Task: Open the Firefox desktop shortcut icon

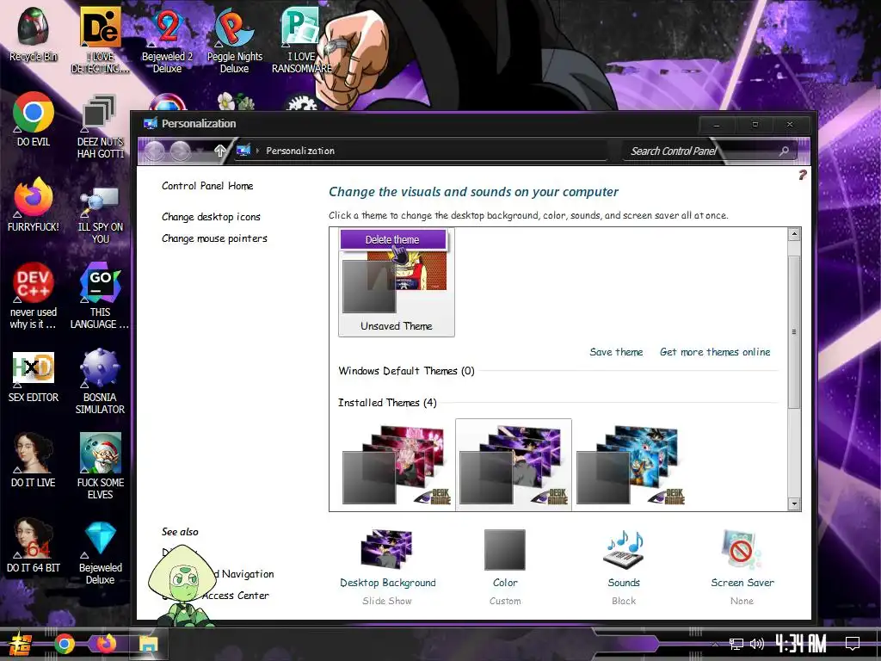Action: 34,205
